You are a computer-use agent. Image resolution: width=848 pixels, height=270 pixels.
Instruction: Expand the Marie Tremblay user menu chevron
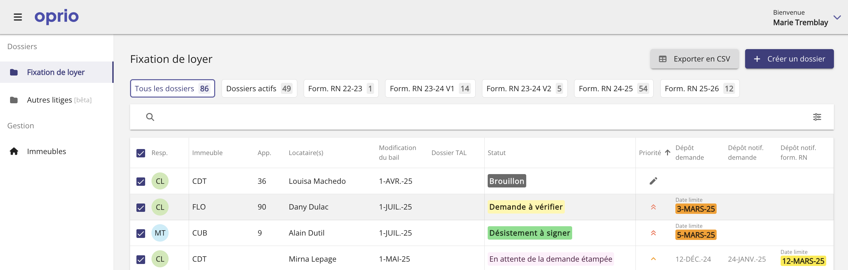coord(837,17)
